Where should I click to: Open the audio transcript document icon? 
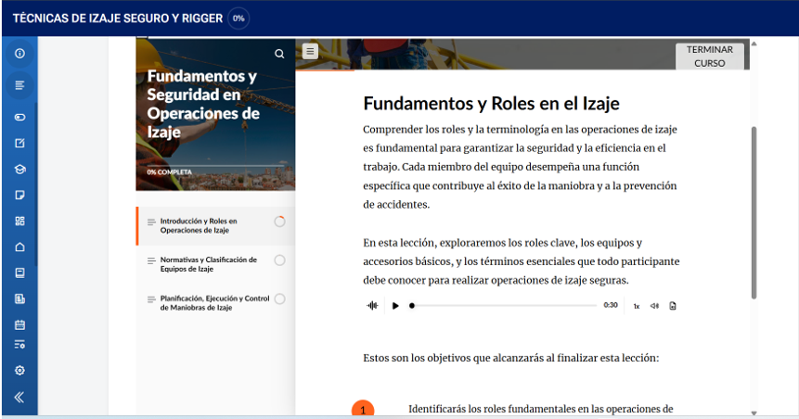[673, 306]
